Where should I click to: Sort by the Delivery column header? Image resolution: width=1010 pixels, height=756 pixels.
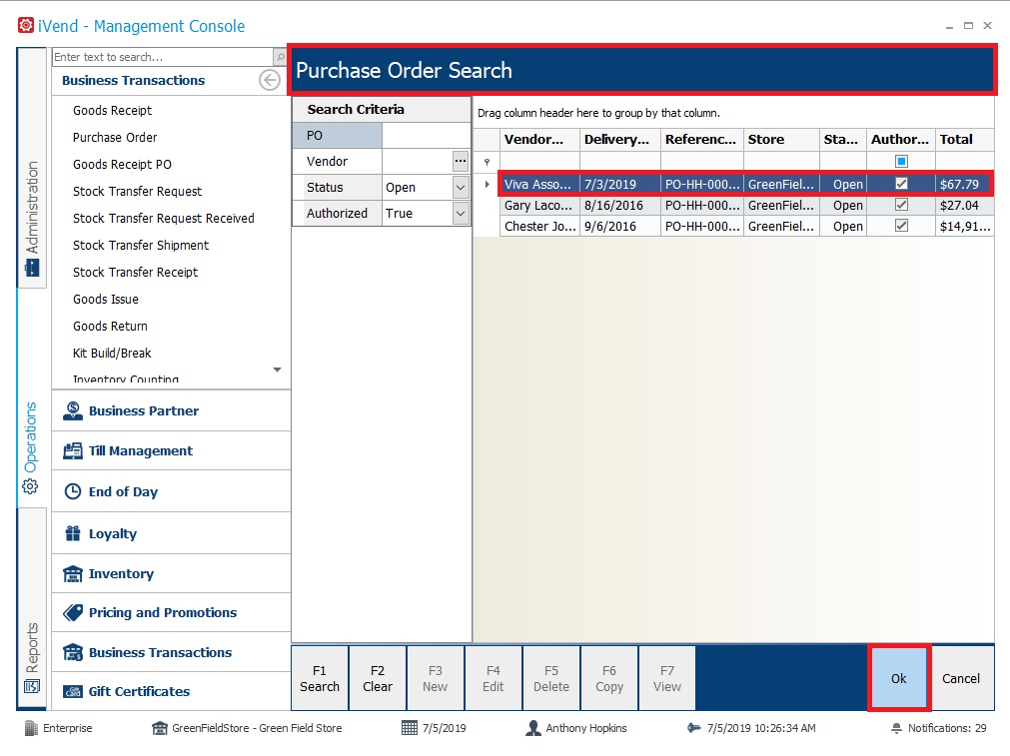(x=619, y=140)
